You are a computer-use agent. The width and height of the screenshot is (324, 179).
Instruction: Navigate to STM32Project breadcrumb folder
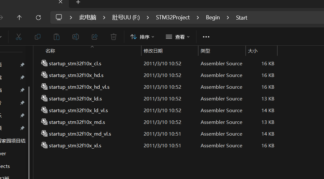point(173,18)
